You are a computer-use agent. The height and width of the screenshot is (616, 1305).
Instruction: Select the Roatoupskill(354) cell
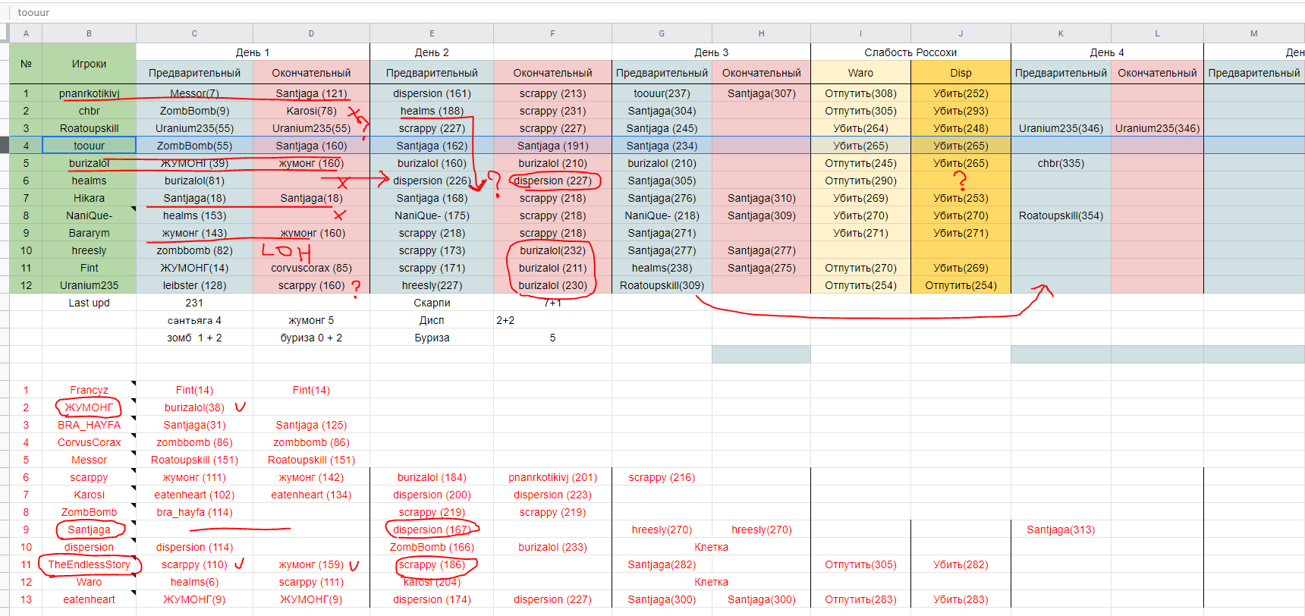click(1061, 215)
